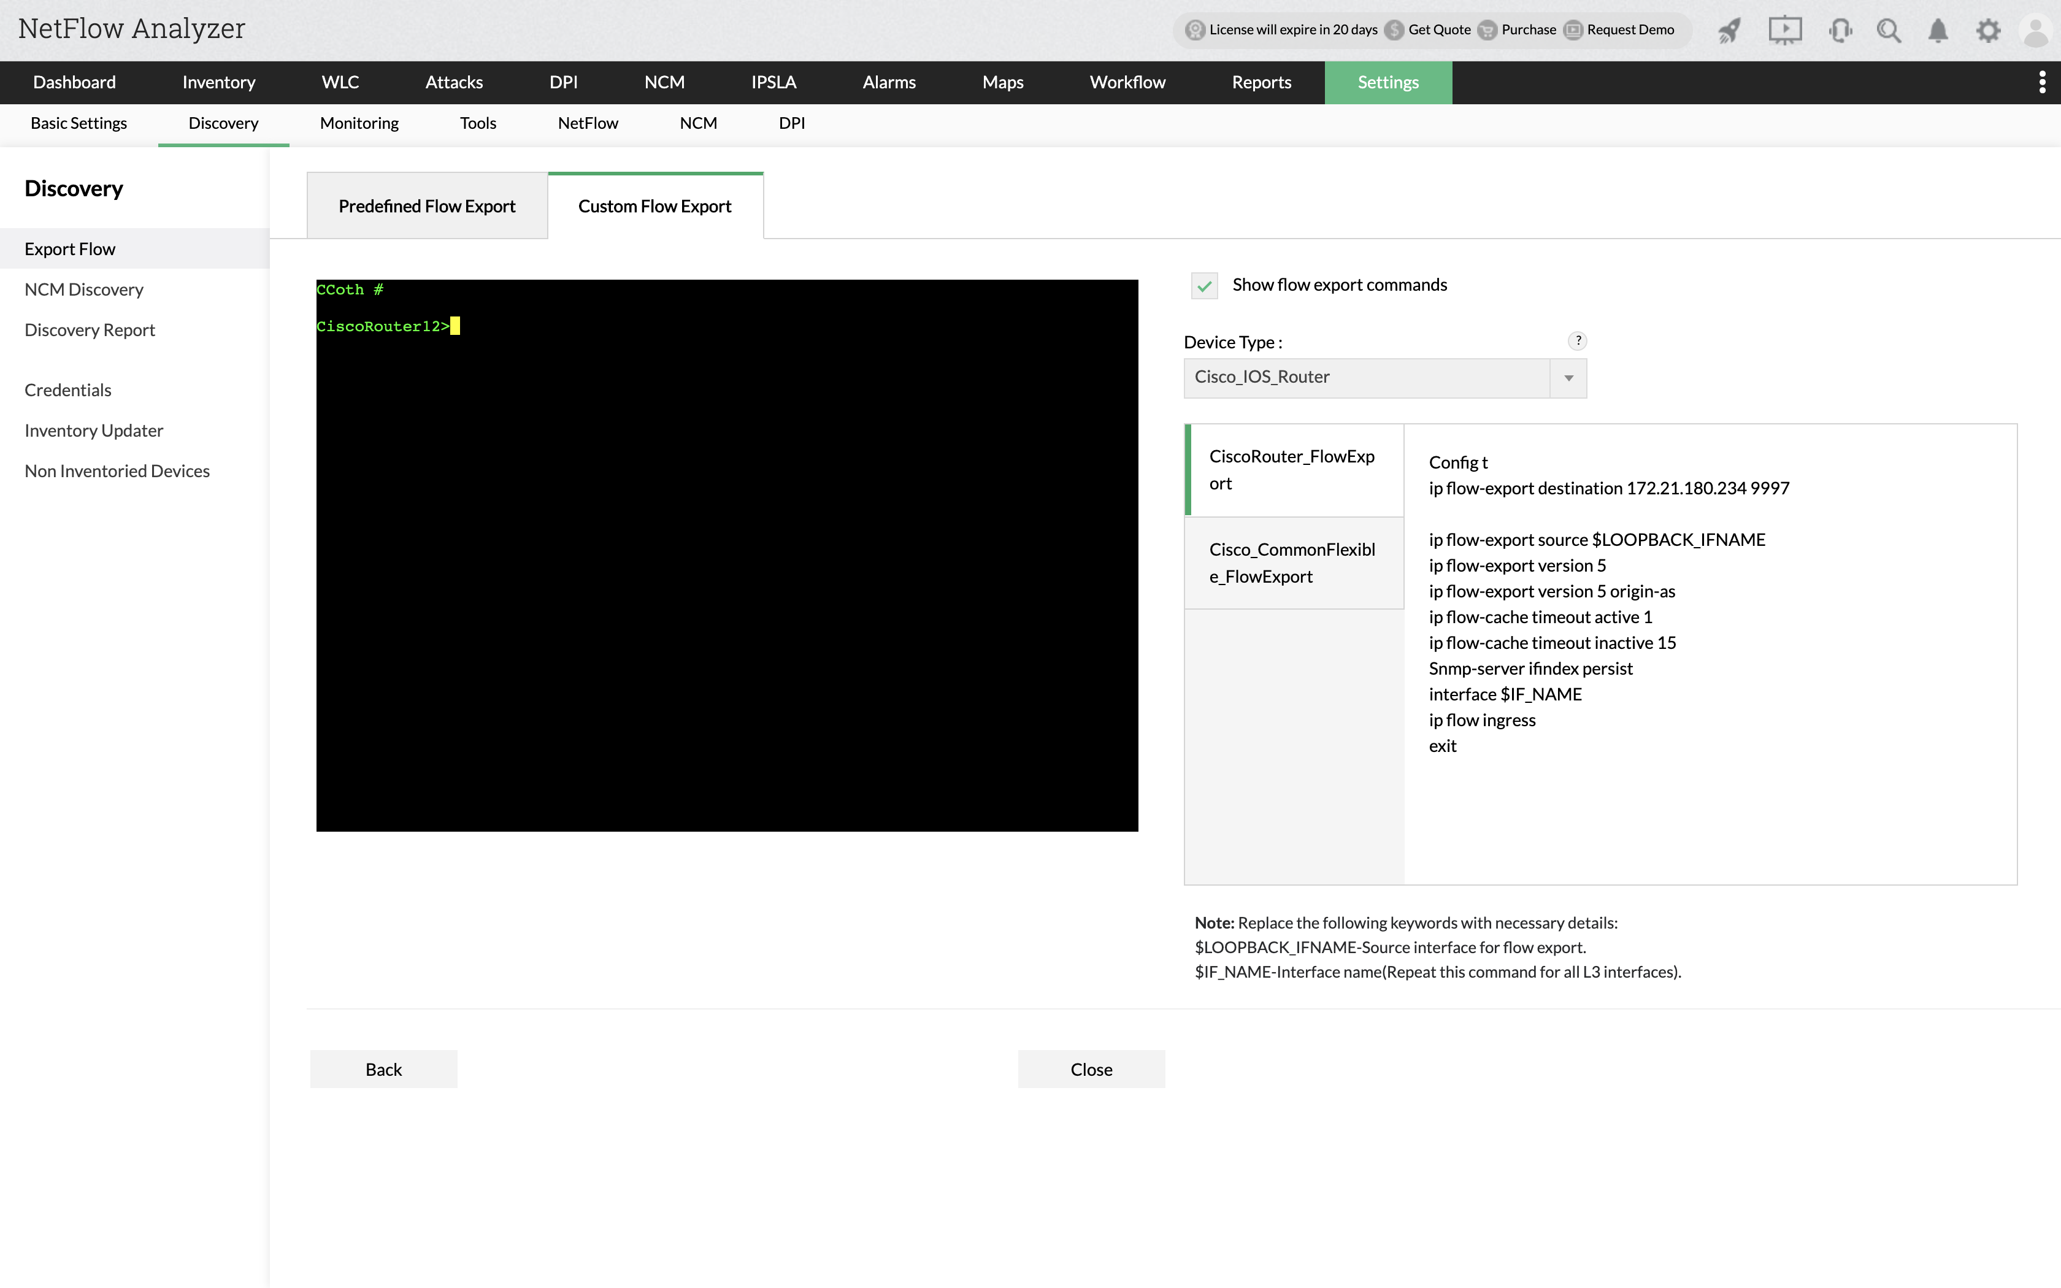
Task: Click the gear settings icon
Action: click(x=1988, y=31)
